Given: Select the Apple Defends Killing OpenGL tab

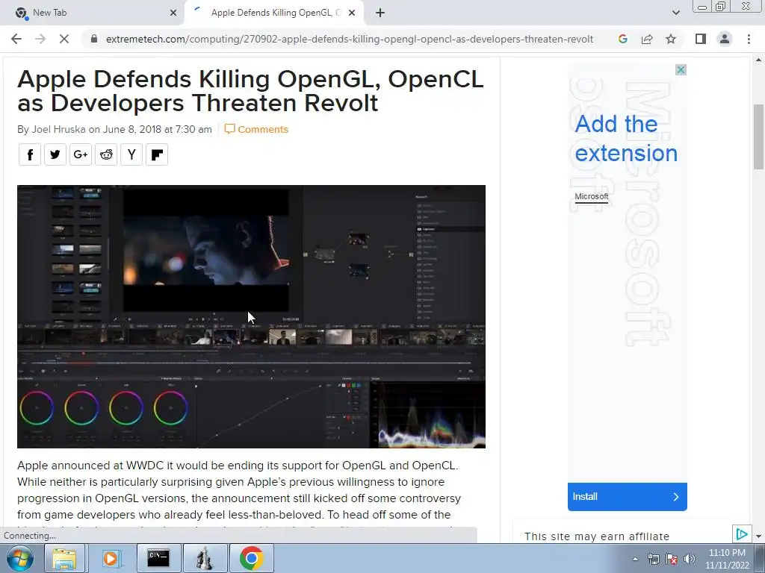Looking at the screenshot, I should point(274,13).
